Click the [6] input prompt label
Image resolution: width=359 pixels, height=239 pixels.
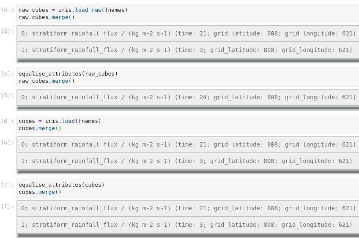(x=7, y=121)
